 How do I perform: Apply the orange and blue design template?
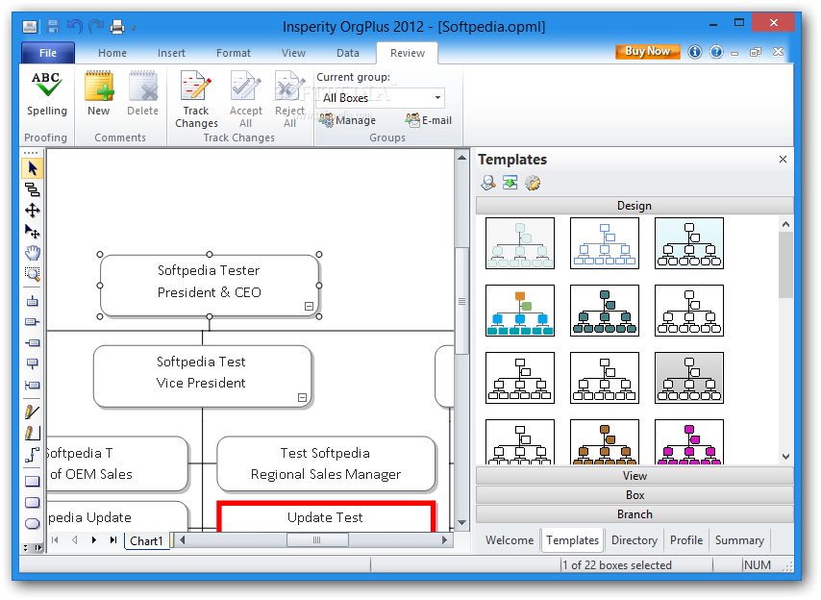point(520,311)
